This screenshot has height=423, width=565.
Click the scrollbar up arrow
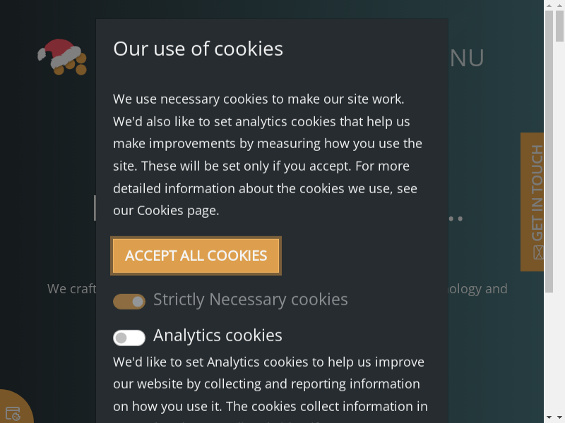click(549, 6)
